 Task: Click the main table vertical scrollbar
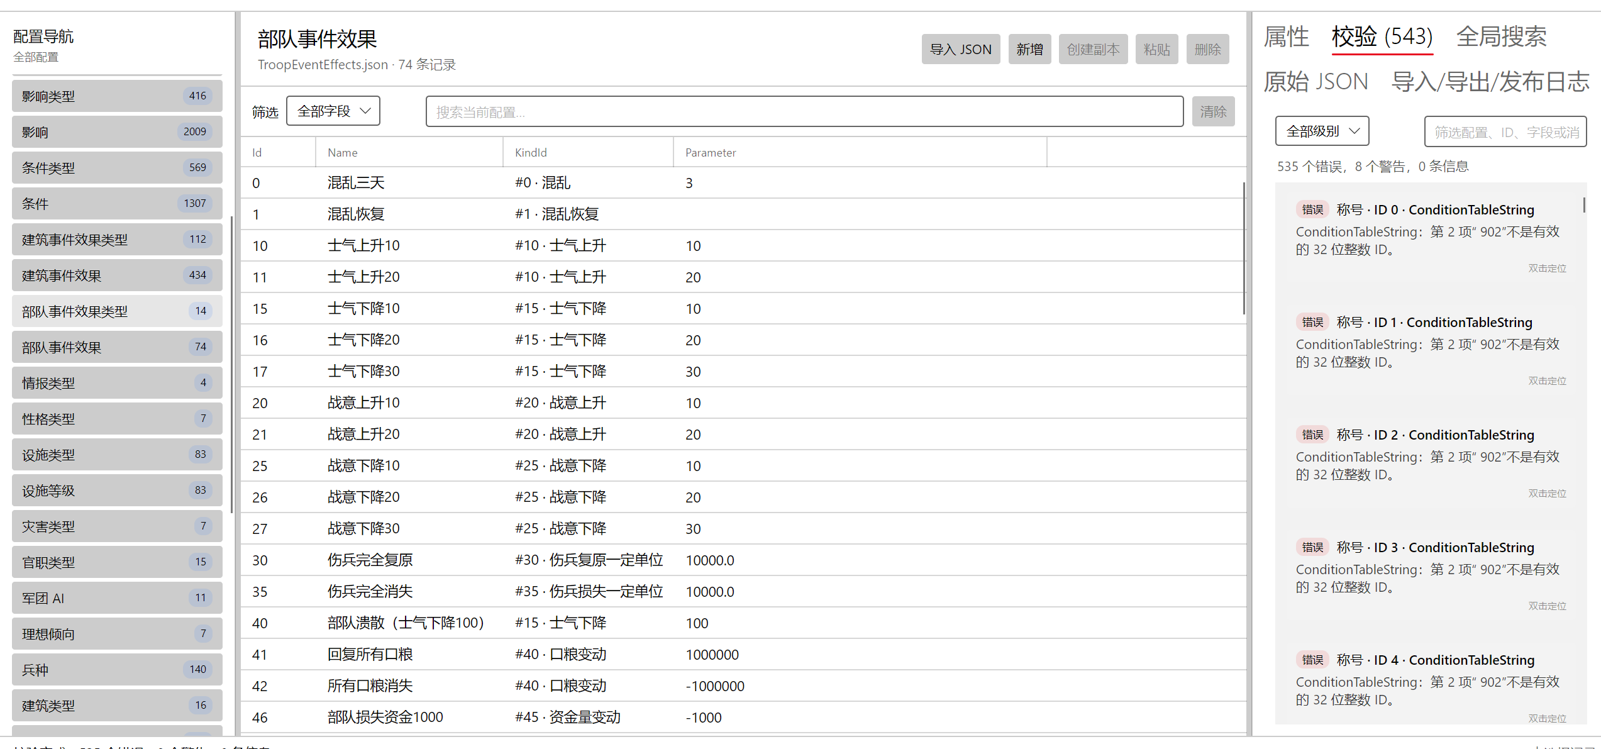1244,248
